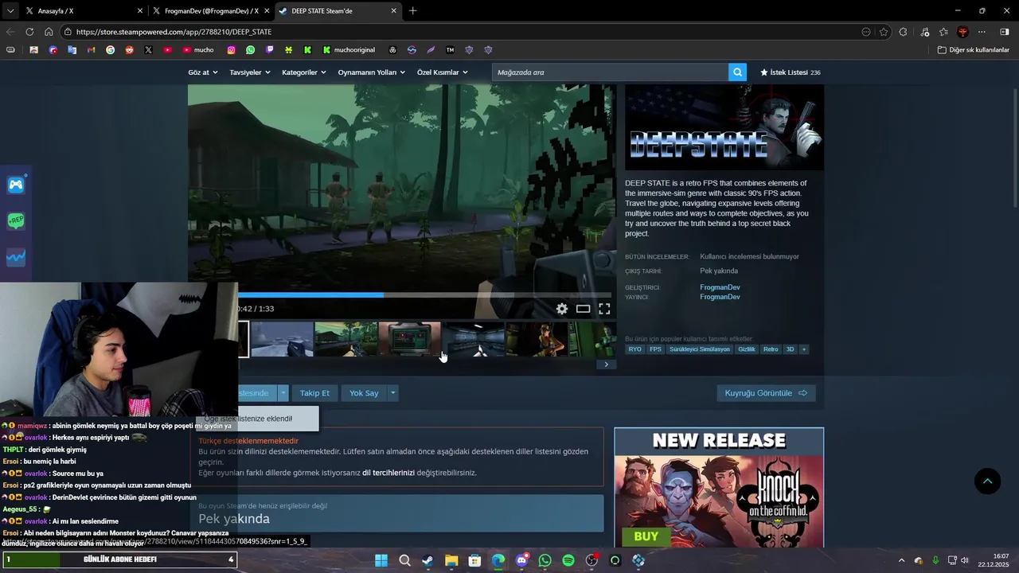
Task: Select the jungle scene thumbnail
Action: (x=346, y=339)
